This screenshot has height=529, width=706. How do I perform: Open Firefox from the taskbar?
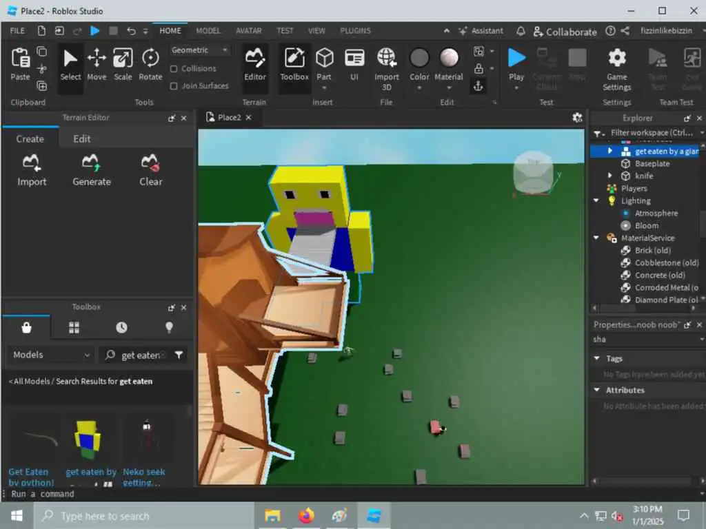[x=306, y=515]
